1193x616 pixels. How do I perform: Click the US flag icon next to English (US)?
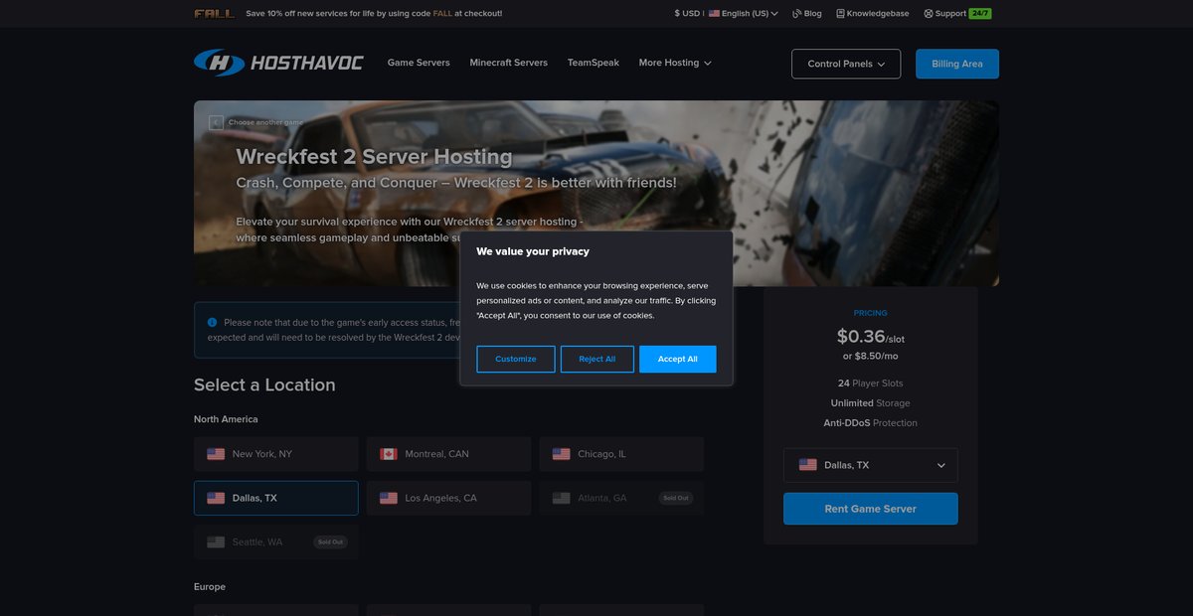point(714,14)
